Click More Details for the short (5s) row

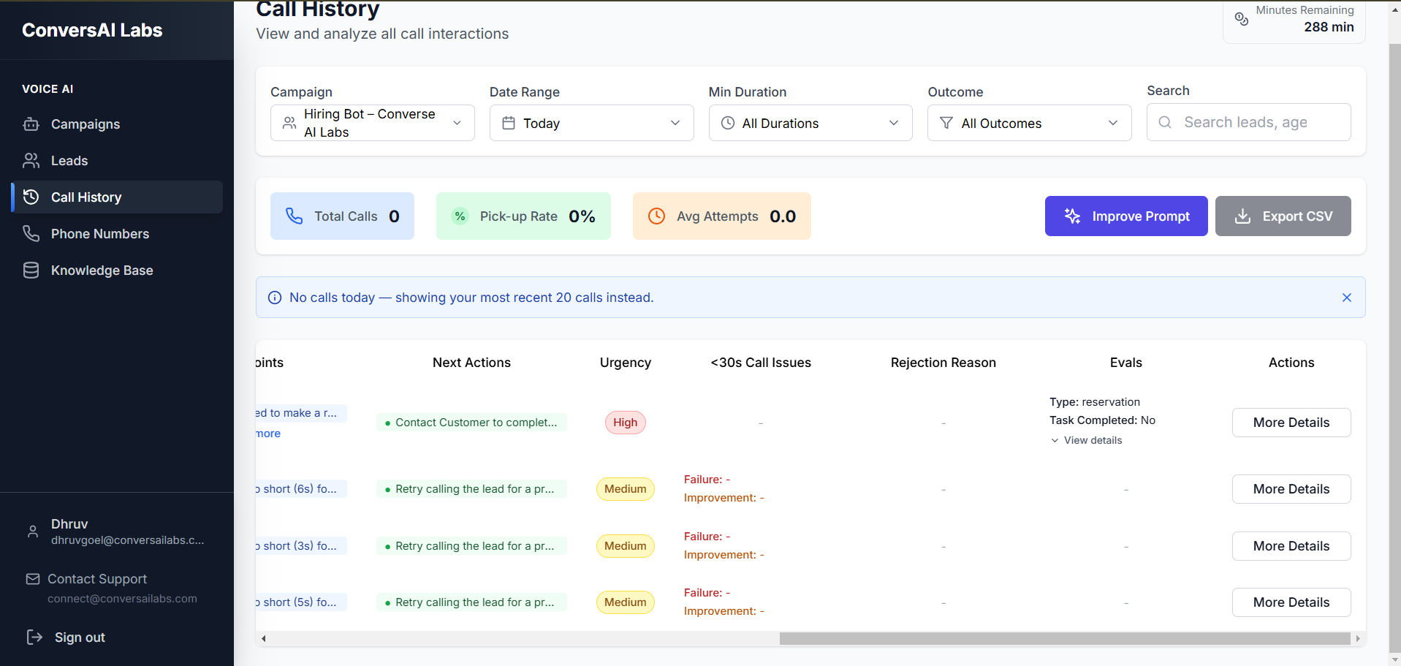[x=1291, y=602]
